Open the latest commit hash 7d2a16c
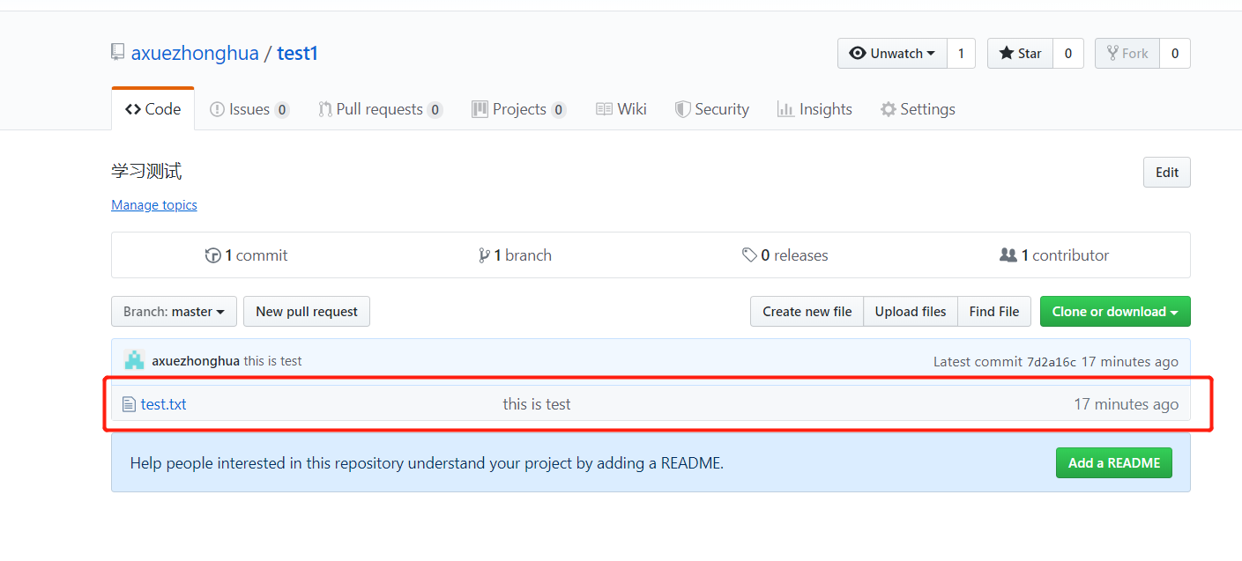The height and width of the screenshot is (561, 1242). [x=1052, y=362]
